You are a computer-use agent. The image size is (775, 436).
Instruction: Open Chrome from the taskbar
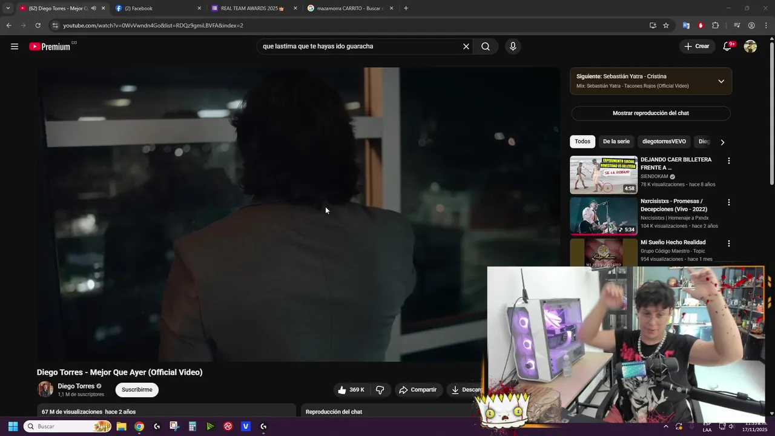pyautogui.click(x=139, y=426)
